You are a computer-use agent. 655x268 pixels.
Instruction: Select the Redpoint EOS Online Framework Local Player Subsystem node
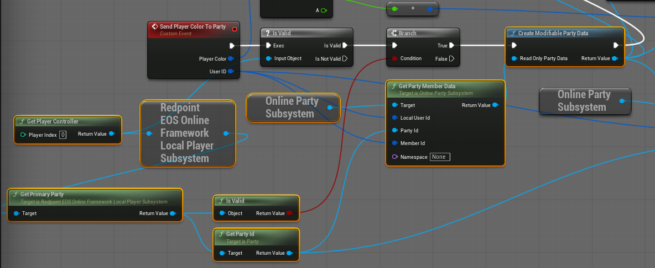[x=188, y=133]
